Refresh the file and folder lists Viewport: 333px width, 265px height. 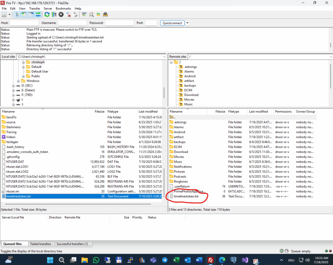47,15
